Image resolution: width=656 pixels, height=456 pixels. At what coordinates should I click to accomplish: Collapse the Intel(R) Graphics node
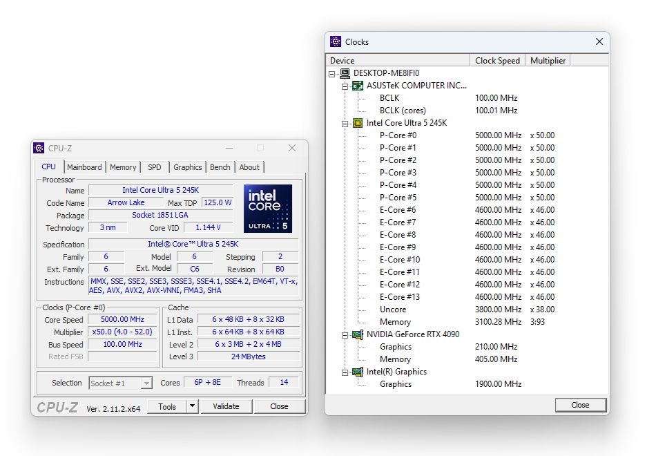[345, 372]
